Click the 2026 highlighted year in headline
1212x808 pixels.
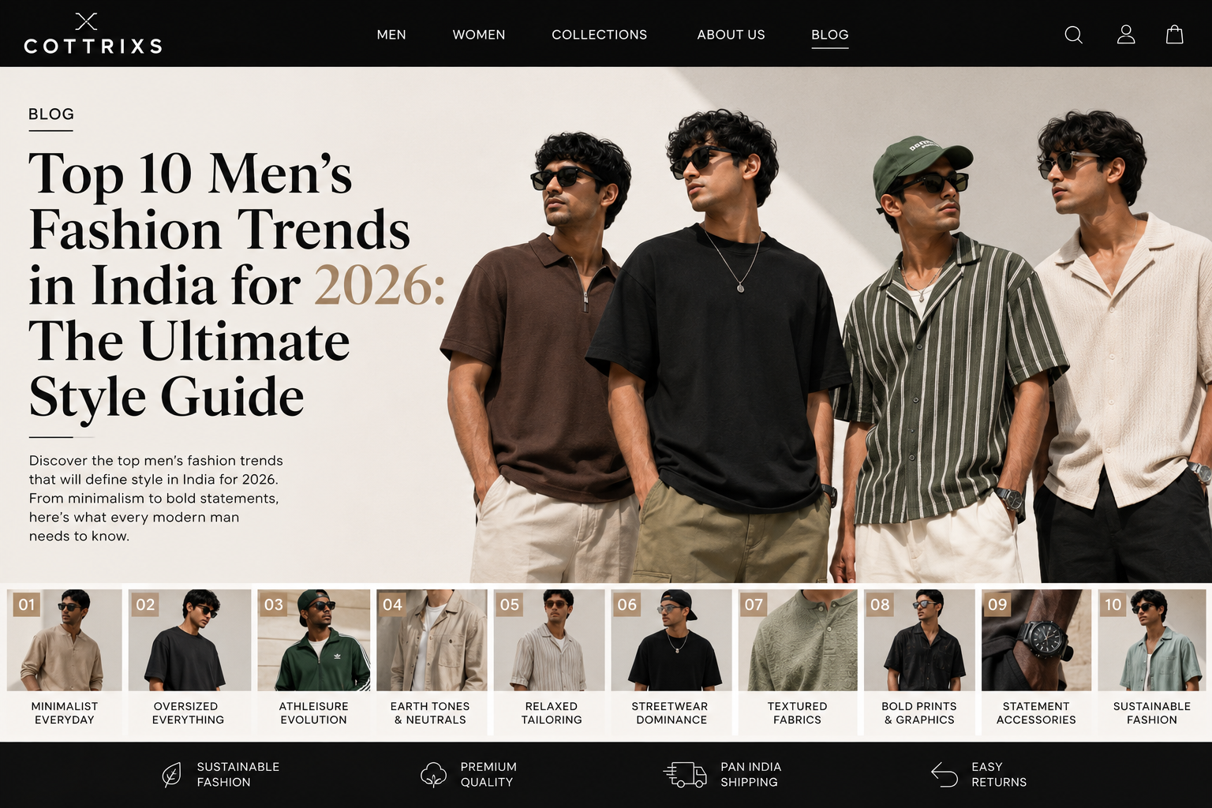pos(380,285)
